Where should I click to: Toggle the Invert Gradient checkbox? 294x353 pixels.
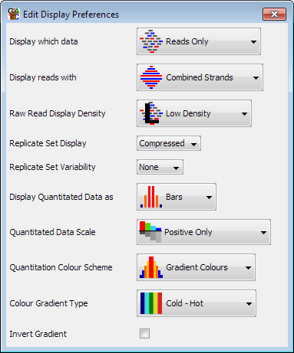(144, 334)
